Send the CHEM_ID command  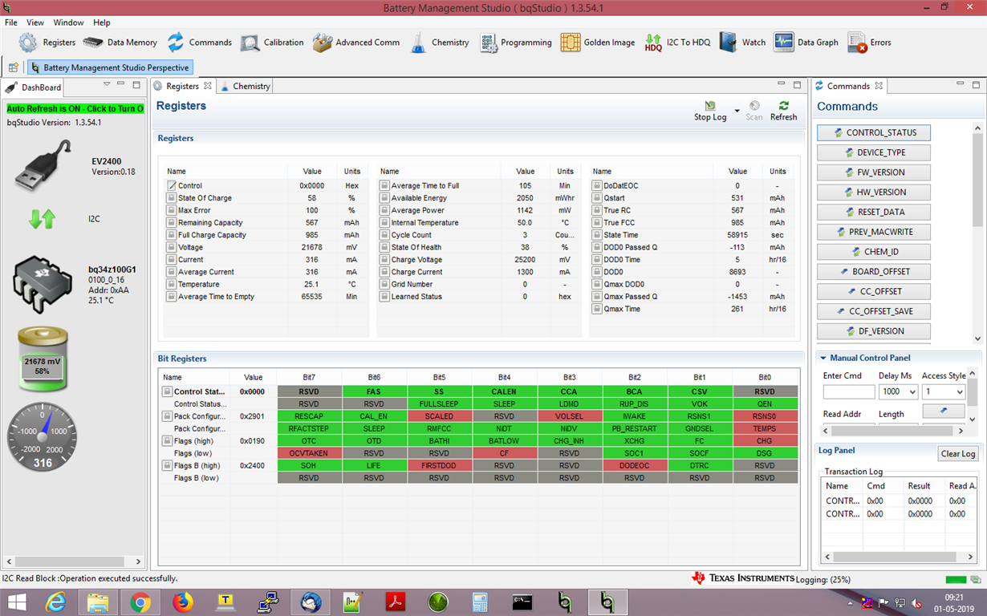(873, 252)
